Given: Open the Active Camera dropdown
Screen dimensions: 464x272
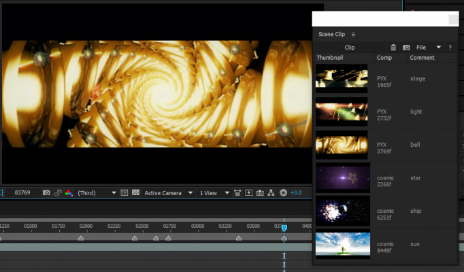Looking at the screenshot, I should click(x=168, y=193).
